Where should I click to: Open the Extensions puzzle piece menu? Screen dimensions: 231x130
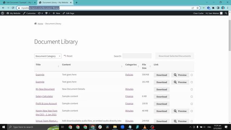(x=213, y=8)
